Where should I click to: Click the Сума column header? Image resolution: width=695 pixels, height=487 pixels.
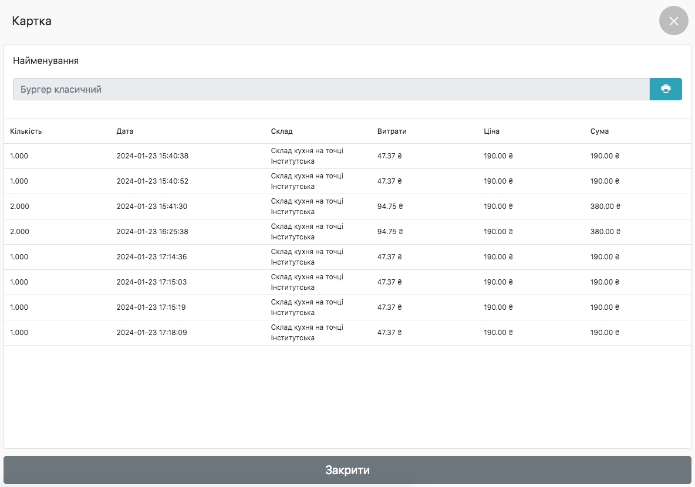599,131
